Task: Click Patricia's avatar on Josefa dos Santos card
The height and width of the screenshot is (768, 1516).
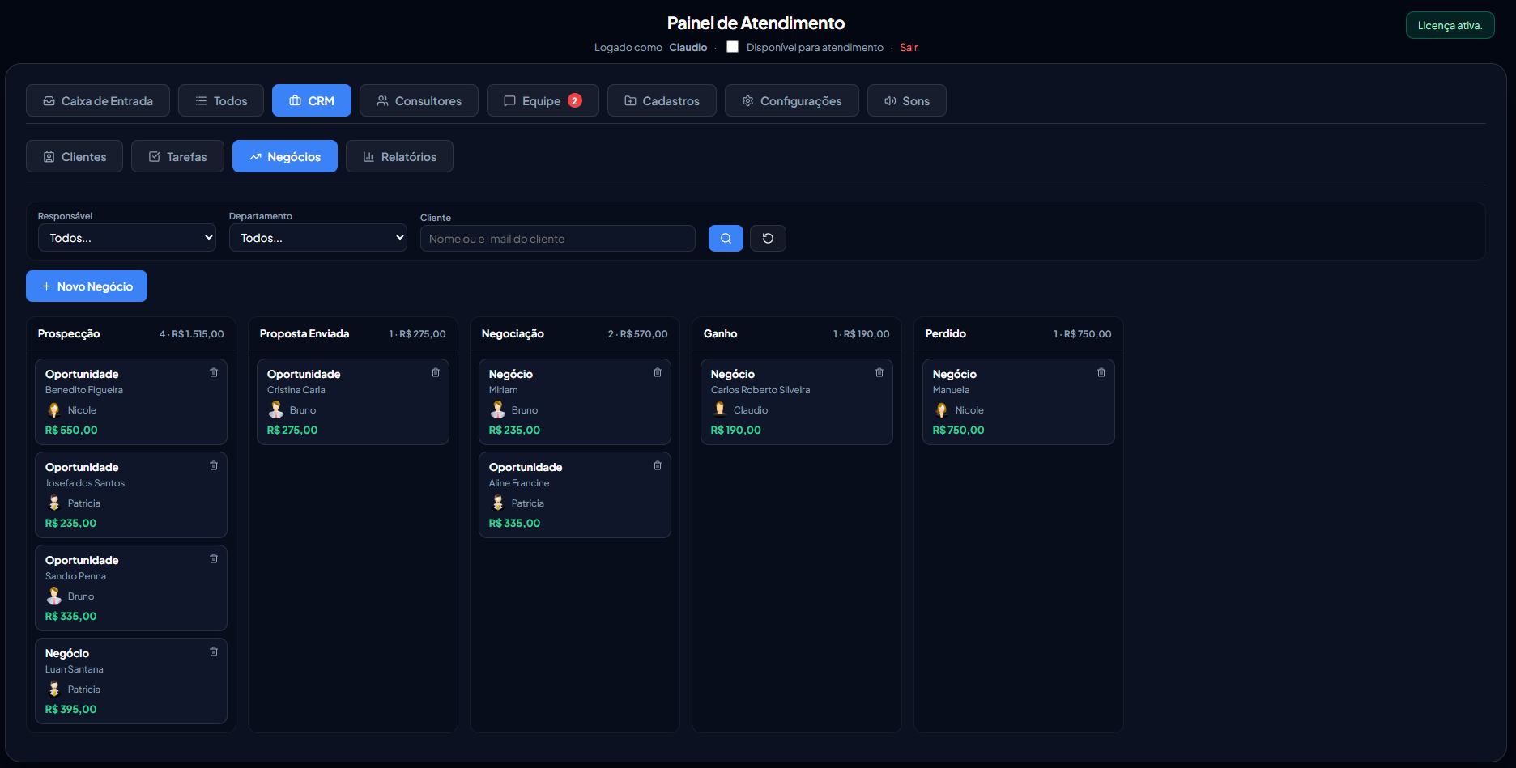Action: coord(54,503)
